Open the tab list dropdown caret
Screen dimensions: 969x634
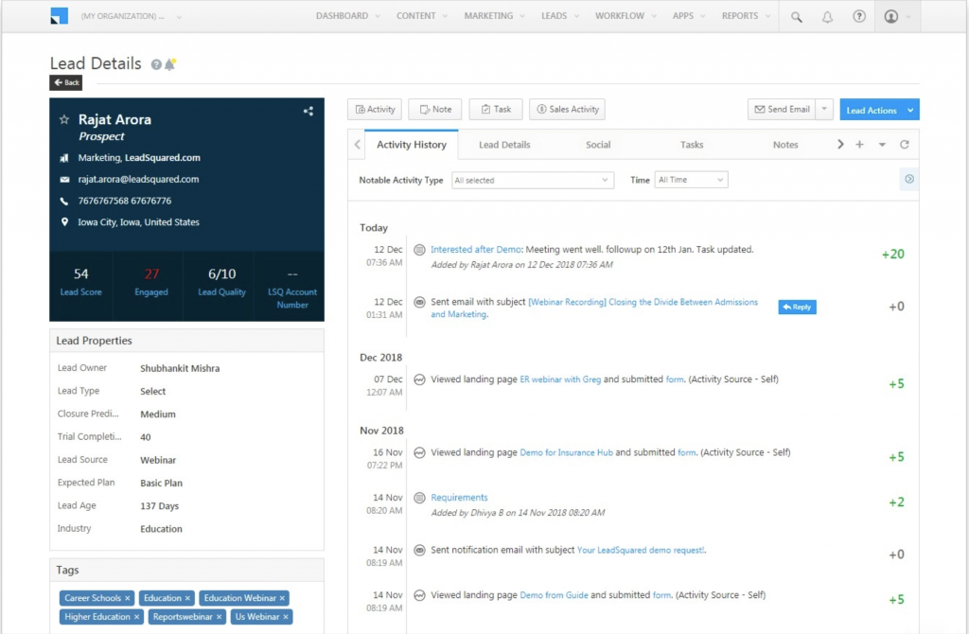882,145
